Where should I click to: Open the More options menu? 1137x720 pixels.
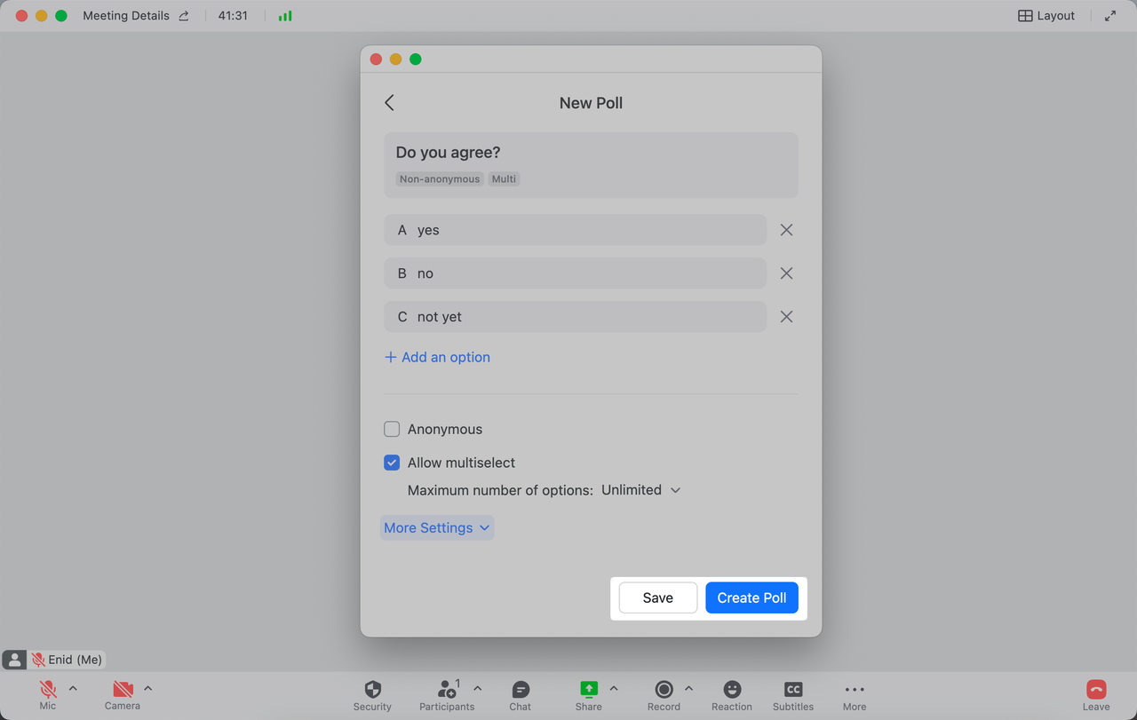[x=855, y=690]
